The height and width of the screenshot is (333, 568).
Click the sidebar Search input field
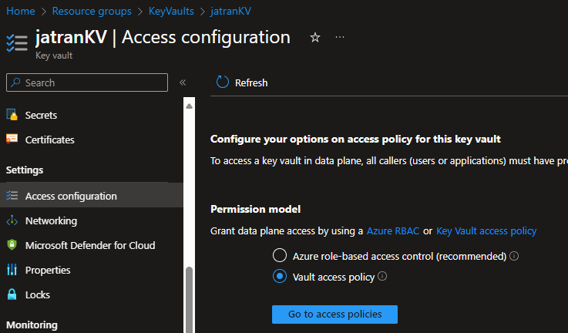click(87, 82)
